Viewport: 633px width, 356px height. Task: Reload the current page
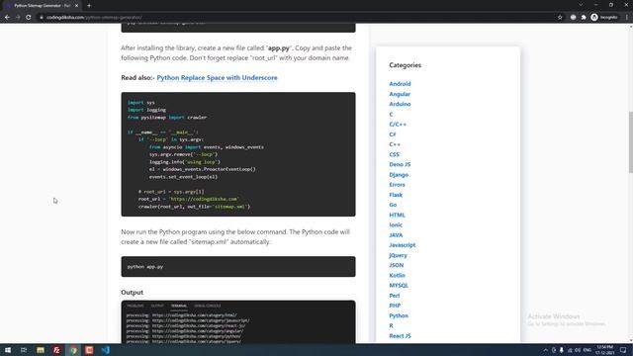(29, 18)
